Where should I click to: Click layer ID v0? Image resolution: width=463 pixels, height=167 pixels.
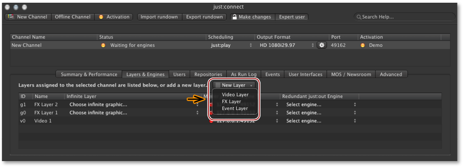point(23,121)
